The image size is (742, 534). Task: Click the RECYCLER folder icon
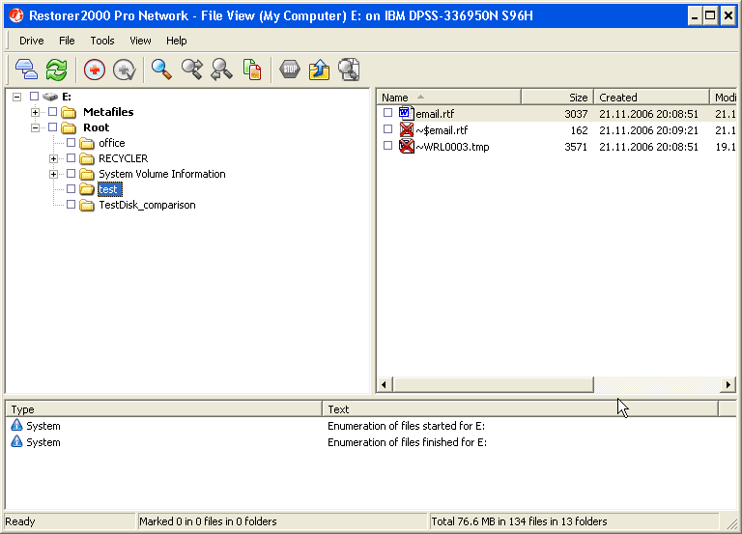87,159
